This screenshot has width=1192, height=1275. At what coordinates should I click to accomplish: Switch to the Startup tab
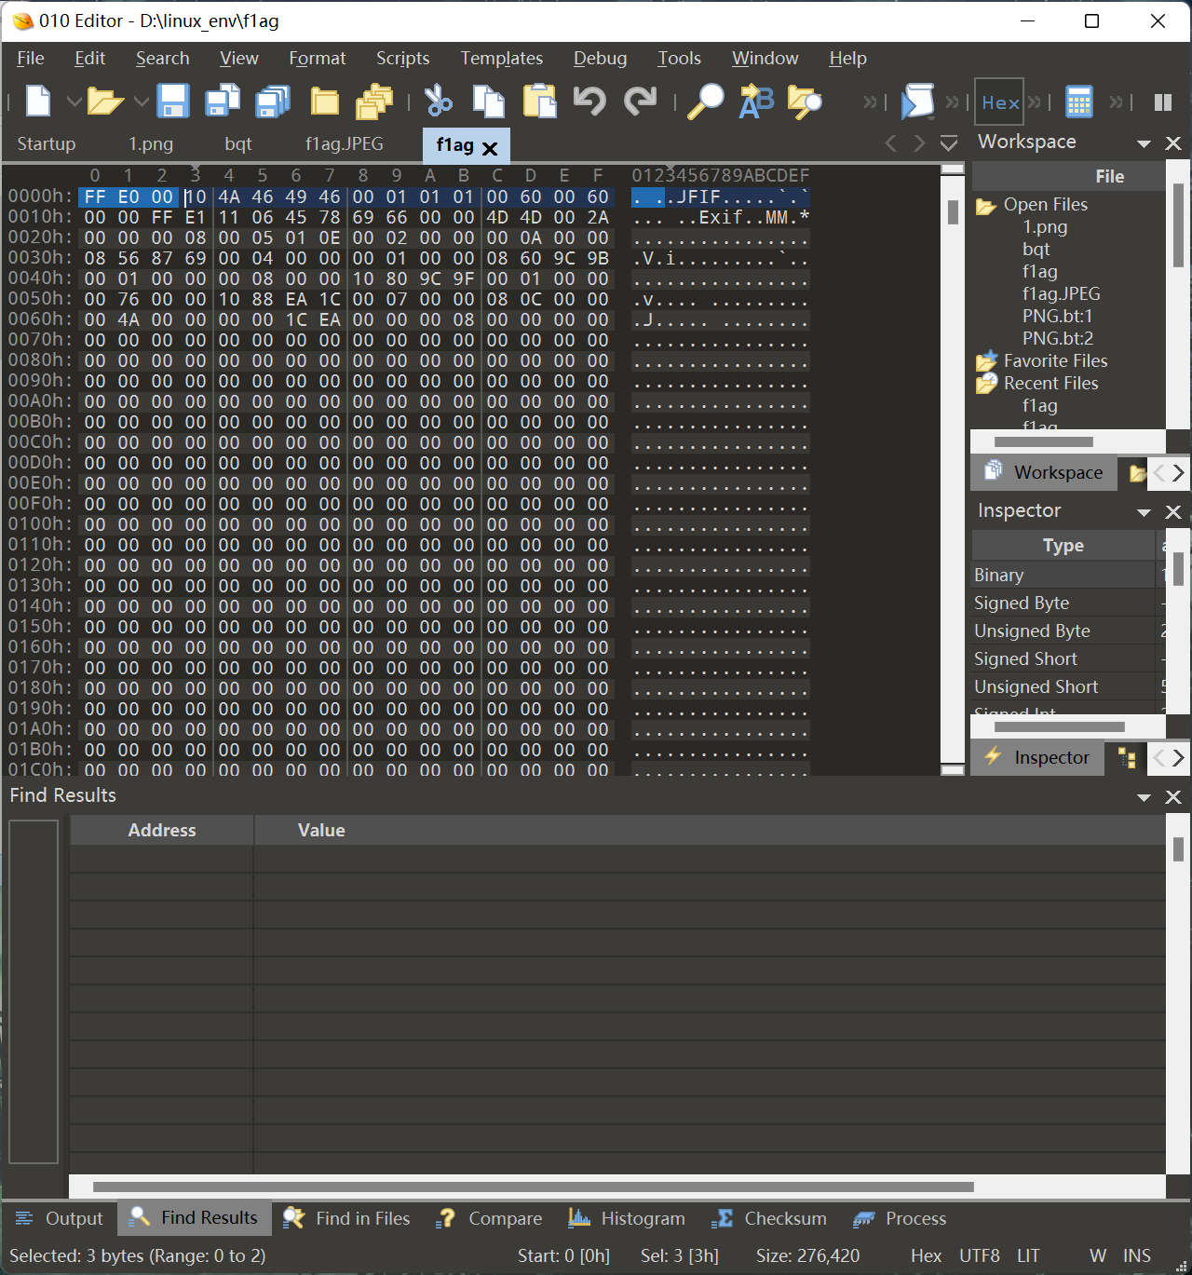[46, 144]
